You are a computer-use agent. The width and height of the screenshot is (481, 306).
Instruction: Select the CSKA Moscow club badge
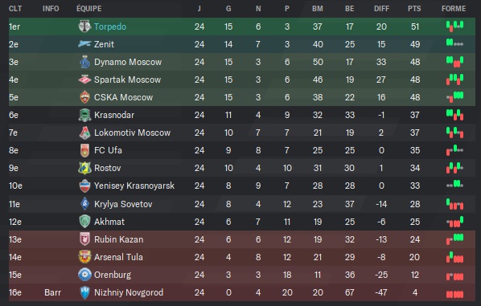84,97
